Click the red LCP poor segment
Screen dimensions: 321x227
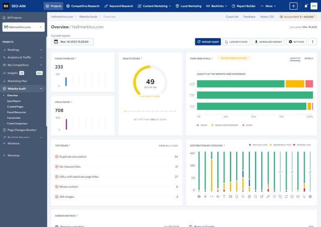click(x=309, y=84)
